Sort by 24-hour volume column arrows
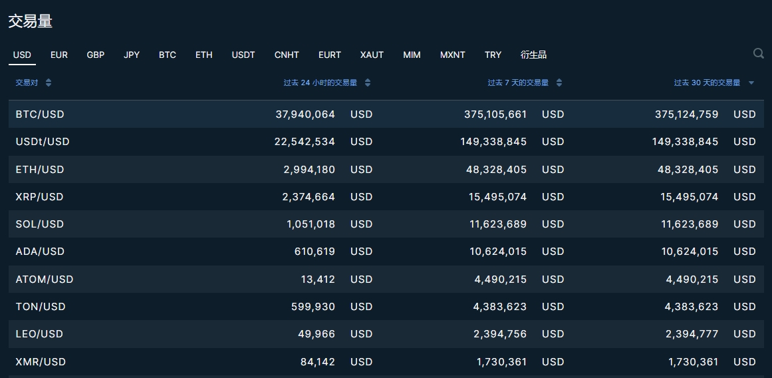Image resolution: width=772 pixels, height=378 pixels. [368, 83]
